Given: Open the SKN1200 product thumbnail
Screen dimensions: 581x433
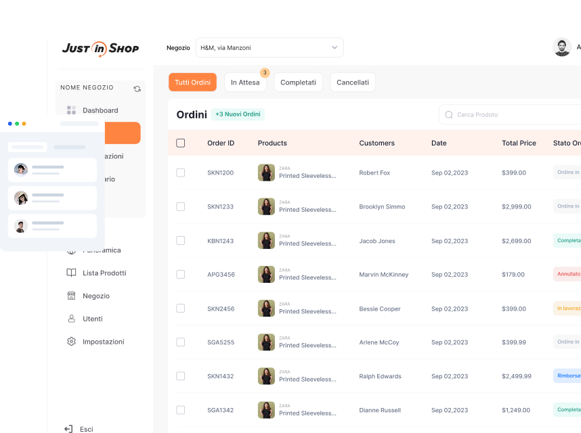Looking at the screenshot, I should point(266,173).
